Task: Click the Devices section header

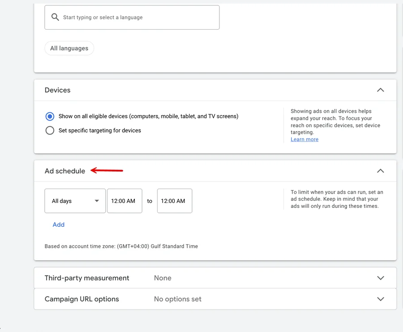Action: (x=215, y=90)
